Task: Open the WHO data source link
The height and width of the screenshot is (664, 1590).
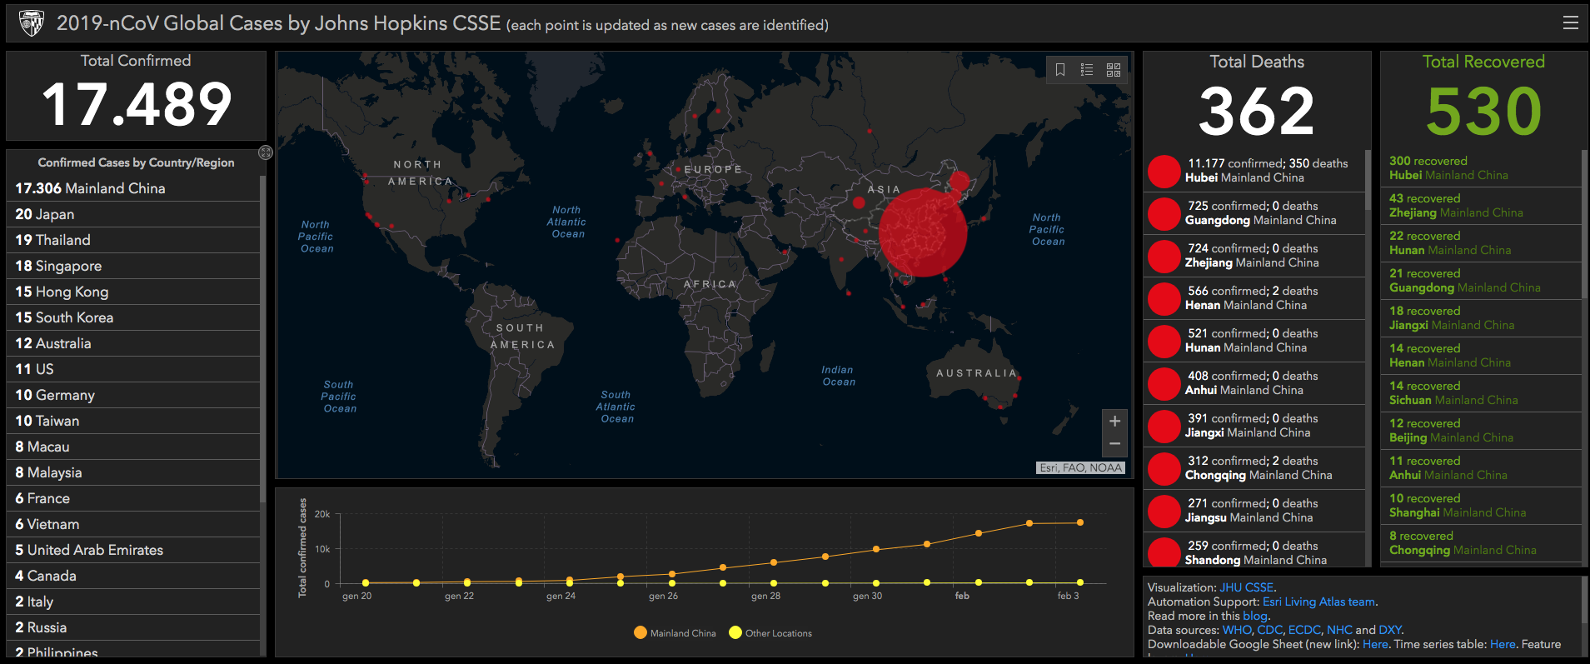Action: tap(1237, 630)
